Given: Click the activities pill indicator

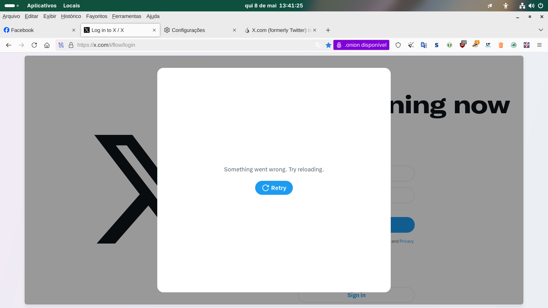Looking at the screenshot, I should pyautogui.click(x=12, y=6).
